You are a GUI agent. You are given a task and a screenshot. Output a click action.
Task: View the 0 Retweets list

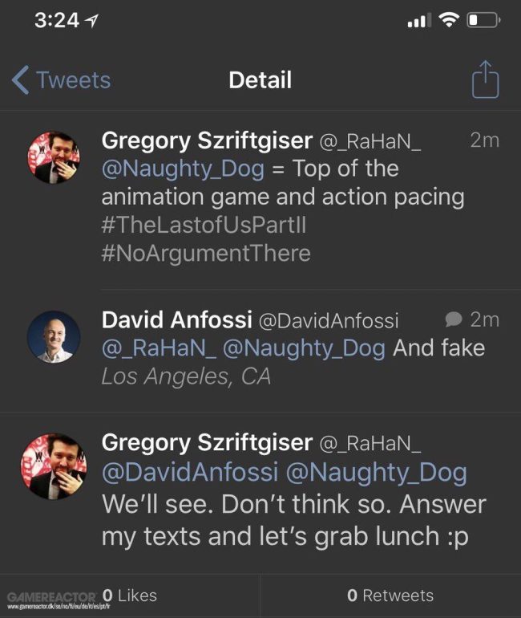coord(390,596)
